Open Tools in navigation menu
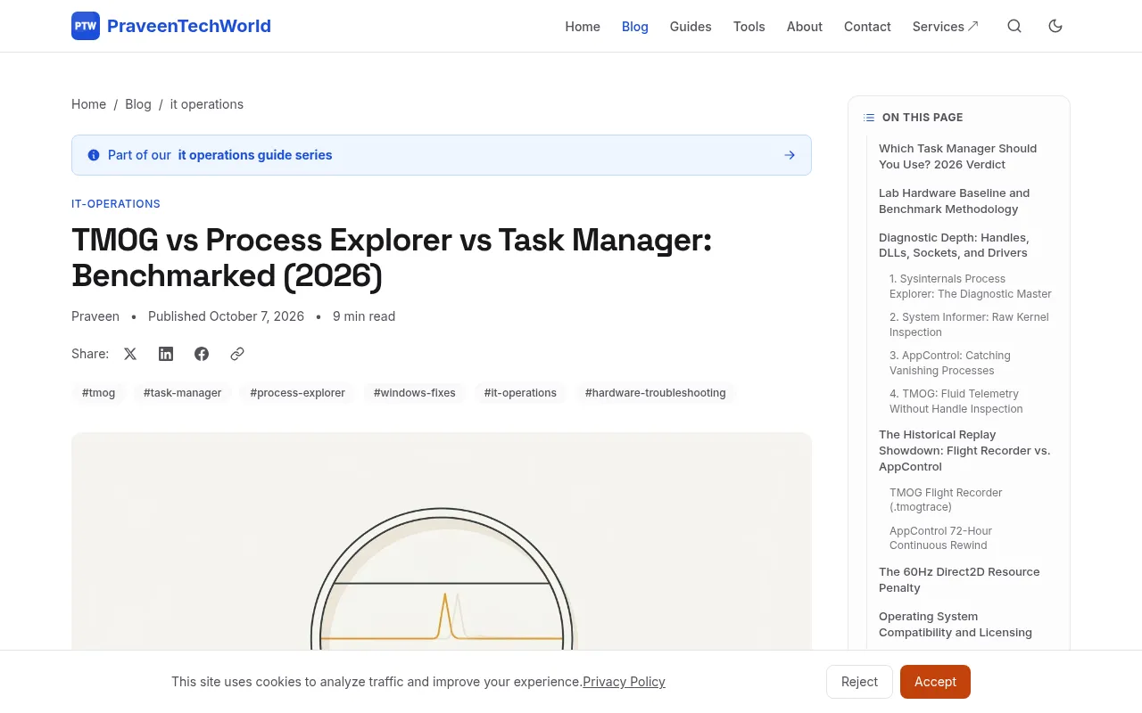This screenshot has height=713, width=1142. (x=749, y=27)
